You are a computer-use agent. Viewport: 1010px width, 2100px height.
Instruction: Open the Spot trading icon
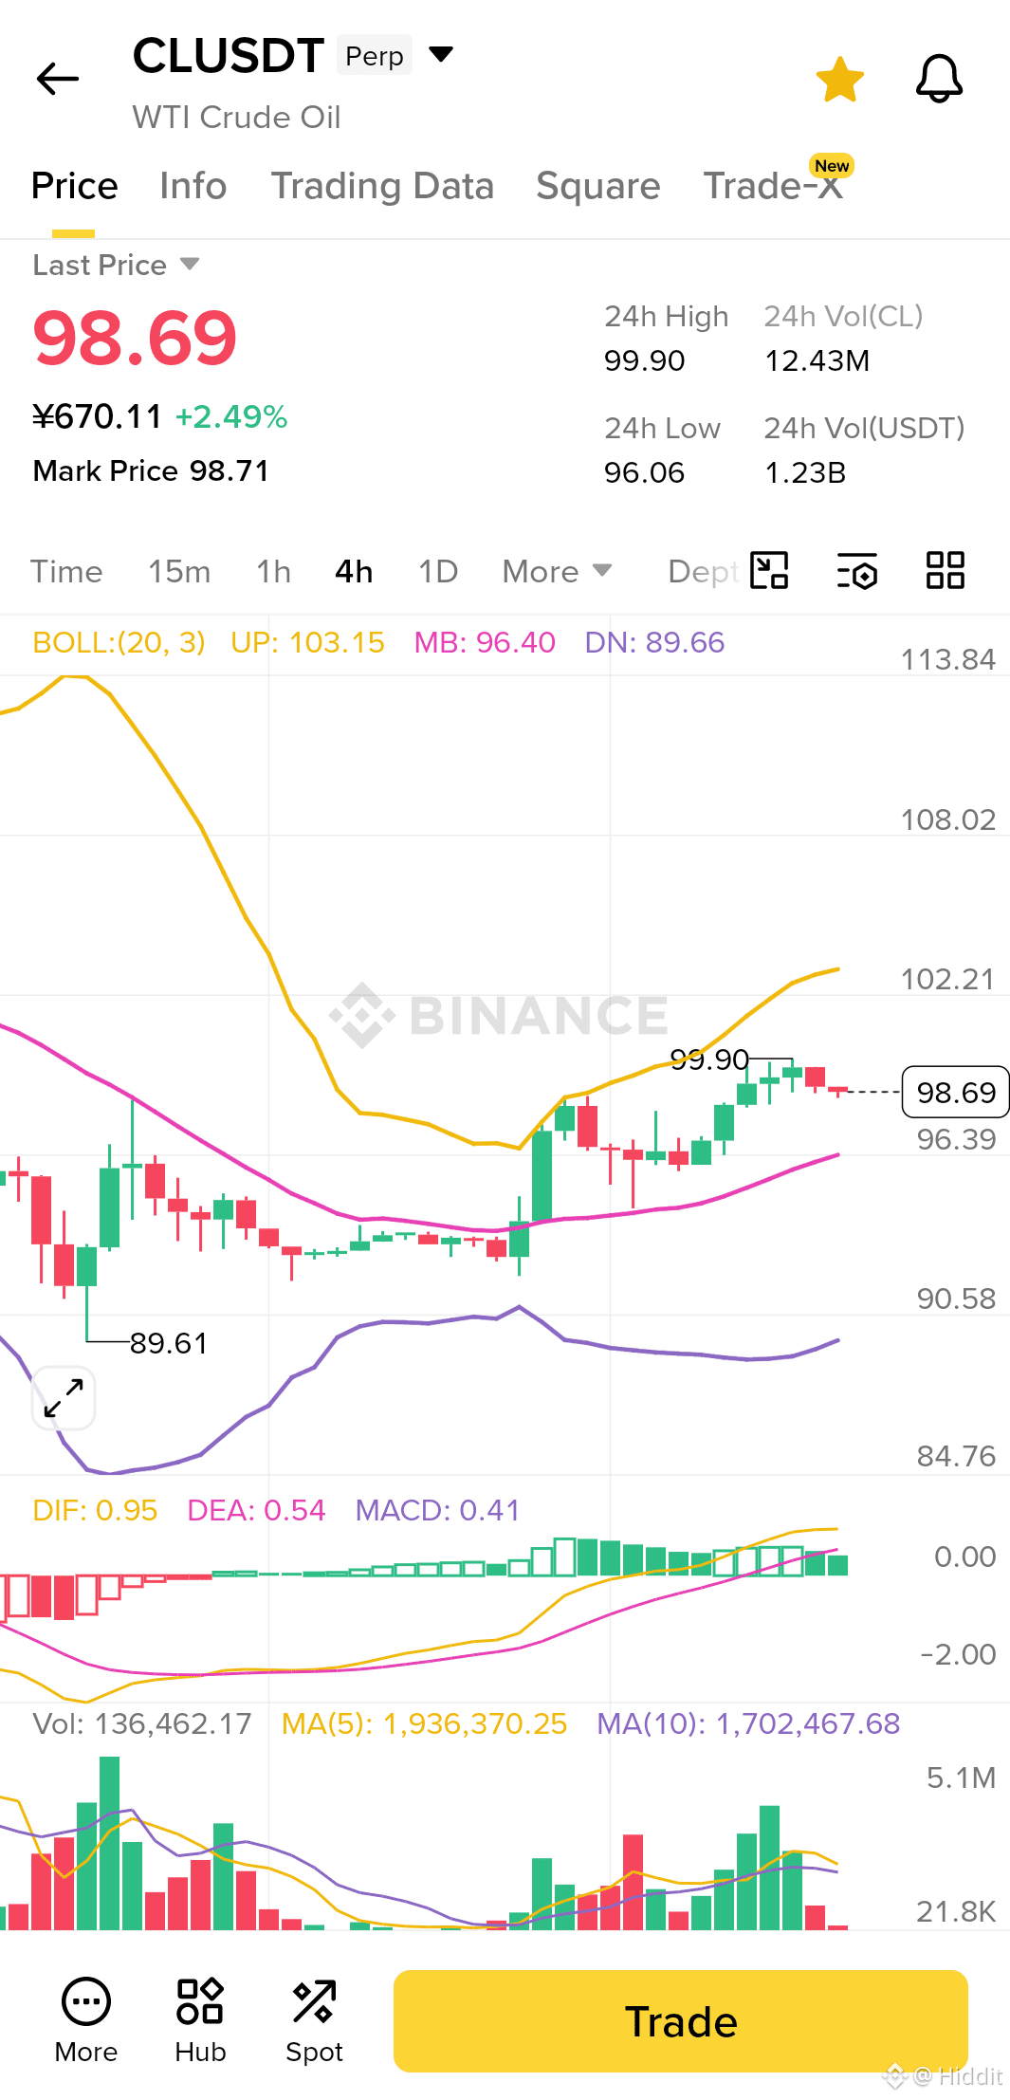tap(314, 2020)
